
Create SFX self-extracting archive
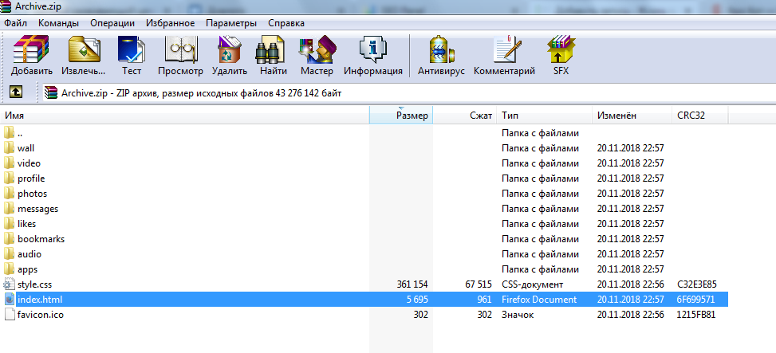561,49
